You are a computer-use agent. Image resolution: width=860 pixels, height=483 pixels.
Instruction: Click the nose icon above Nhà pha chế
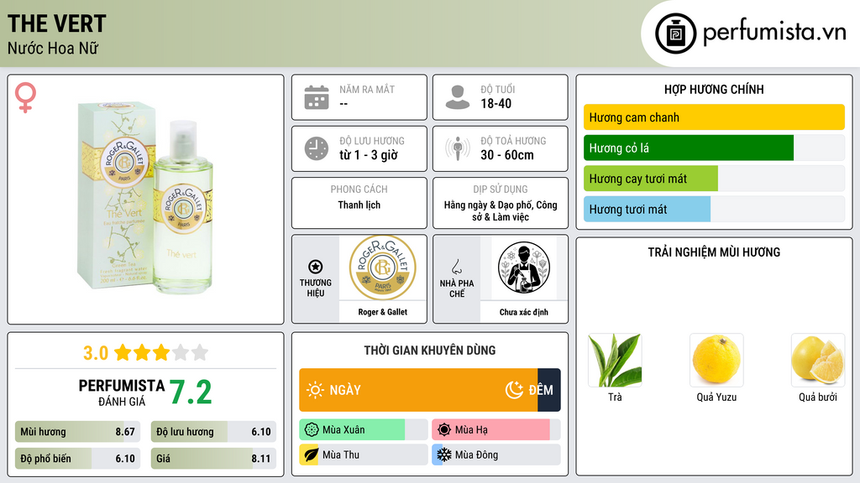[456, 267]
